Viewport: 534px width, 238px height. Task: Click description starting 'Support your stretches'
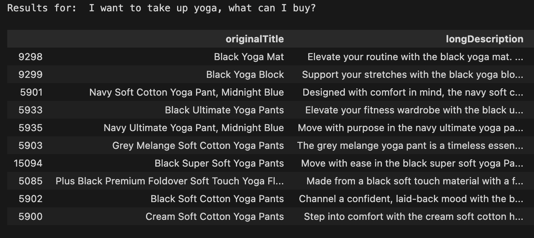[412, 75]
